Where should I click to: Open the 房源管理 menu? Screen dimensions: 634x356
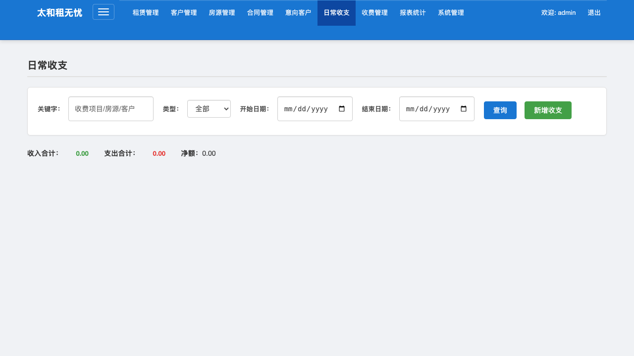coord(222,13)
